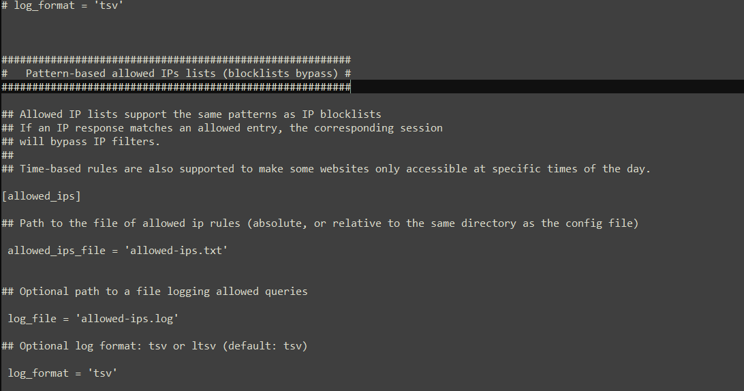Click the 'Optional path to a file logging' comment
This screenshot has width=744, height=391.
[154, 292]
